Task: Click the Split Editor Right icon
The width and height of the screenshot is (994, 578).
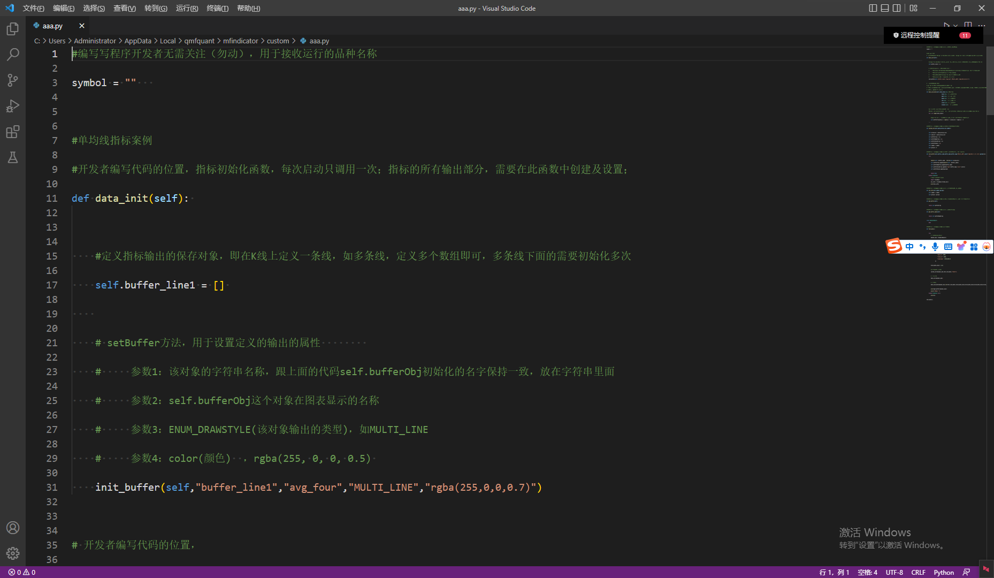Action: coord(968,25)
